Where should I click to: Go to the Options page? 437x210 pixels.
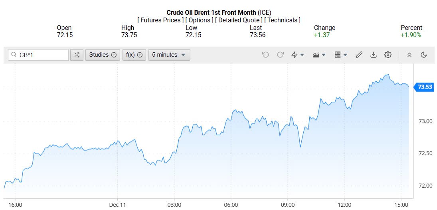[199, 20]
